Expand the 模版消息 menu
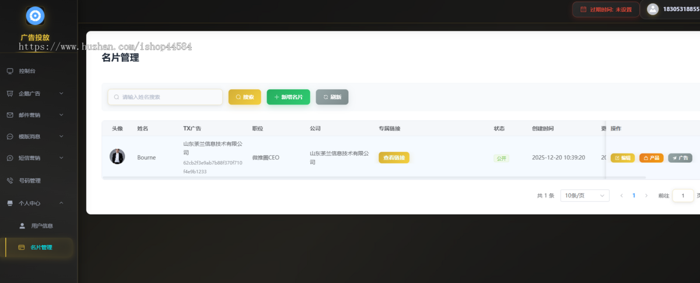The height and width of the screenshot is (283, 700). (x=38, y=137)
